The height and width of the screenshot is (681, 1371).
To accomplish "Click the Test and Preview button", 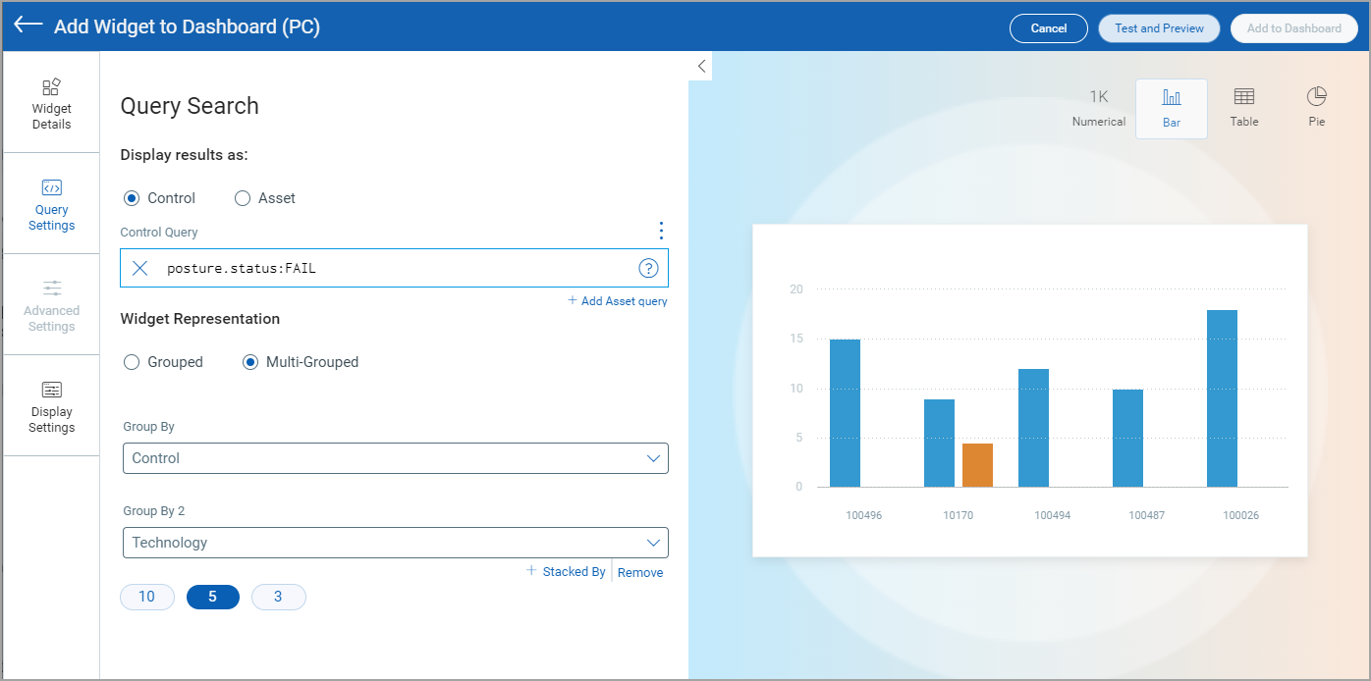I will [1159, 28].
